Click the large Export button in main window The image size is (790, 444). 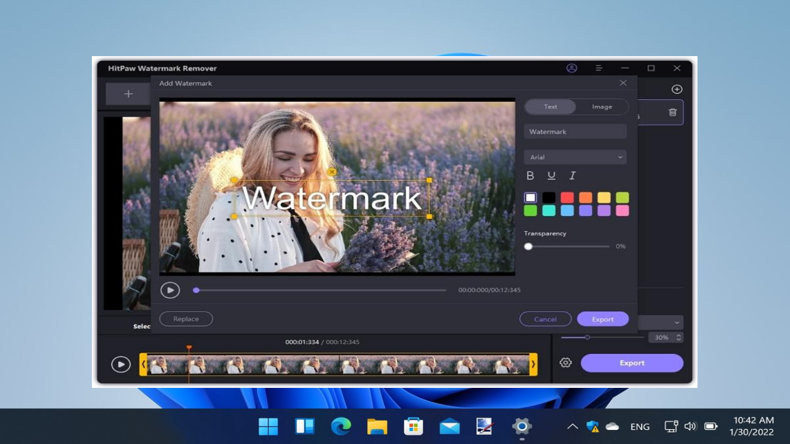632,363
